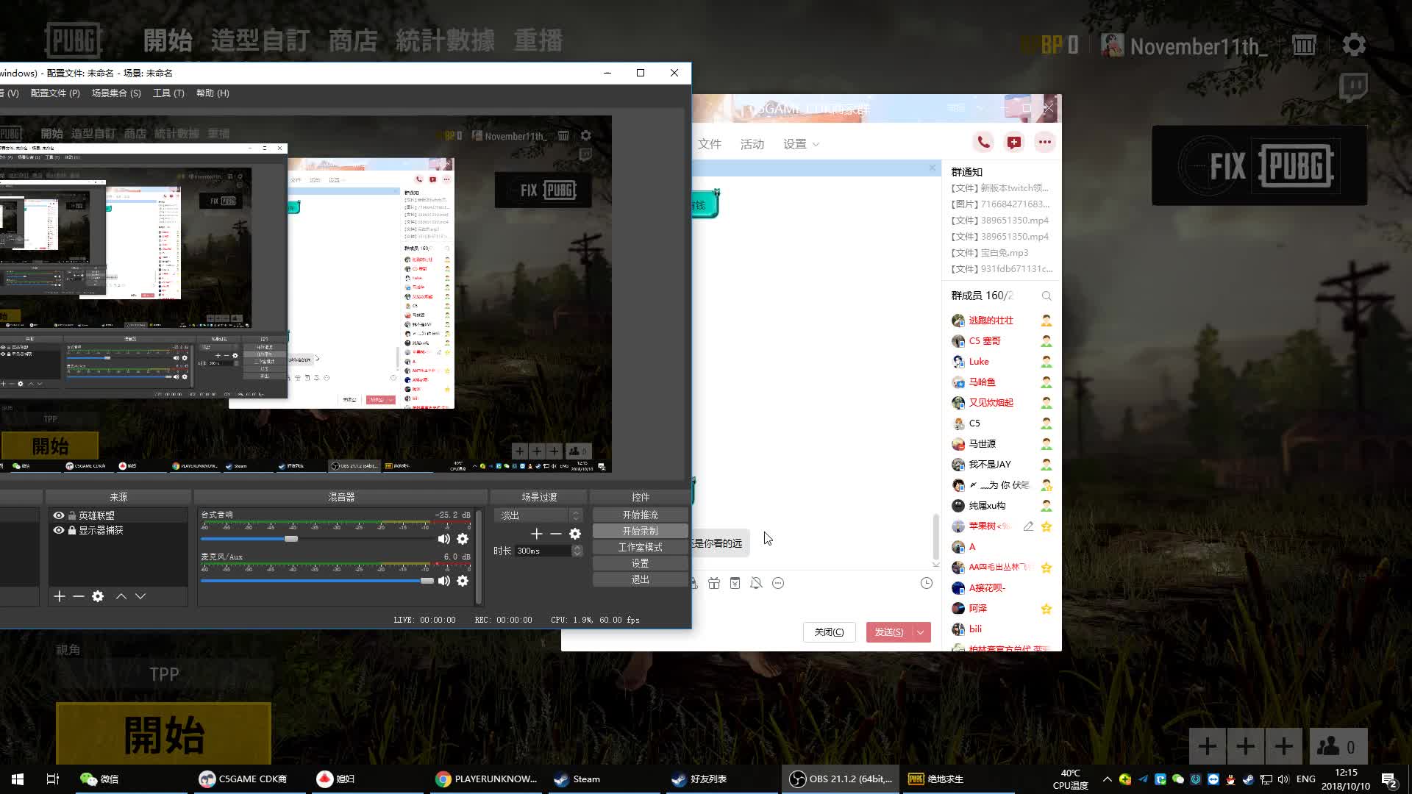Image resolution: width=1412 pixels, height=794 pixels.
Task: Remove scene transition with minus
Action: point(556,534)
